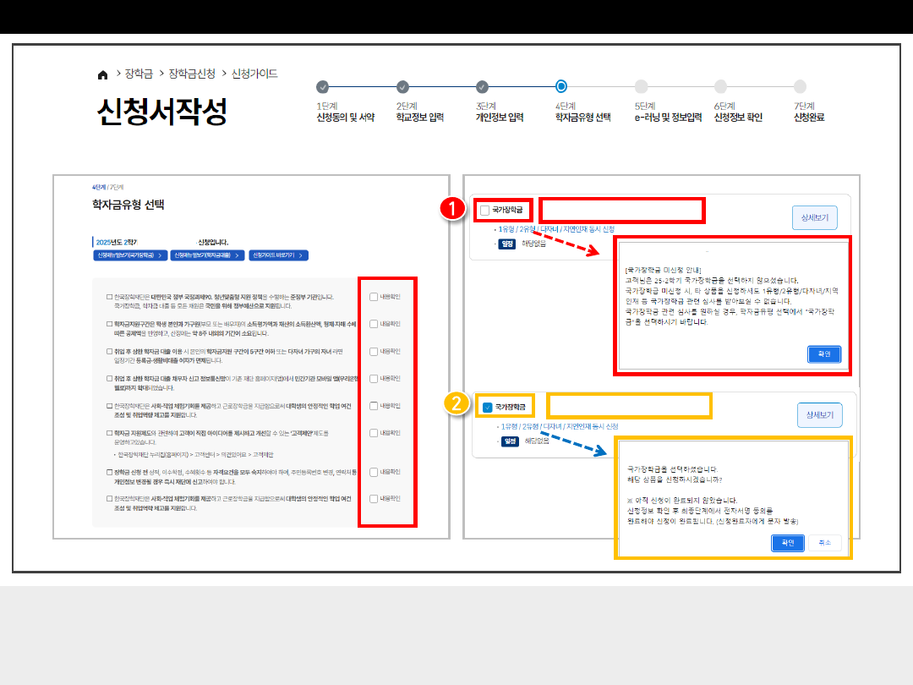Check the first 내용확인 checkbox

pos(374,296)
